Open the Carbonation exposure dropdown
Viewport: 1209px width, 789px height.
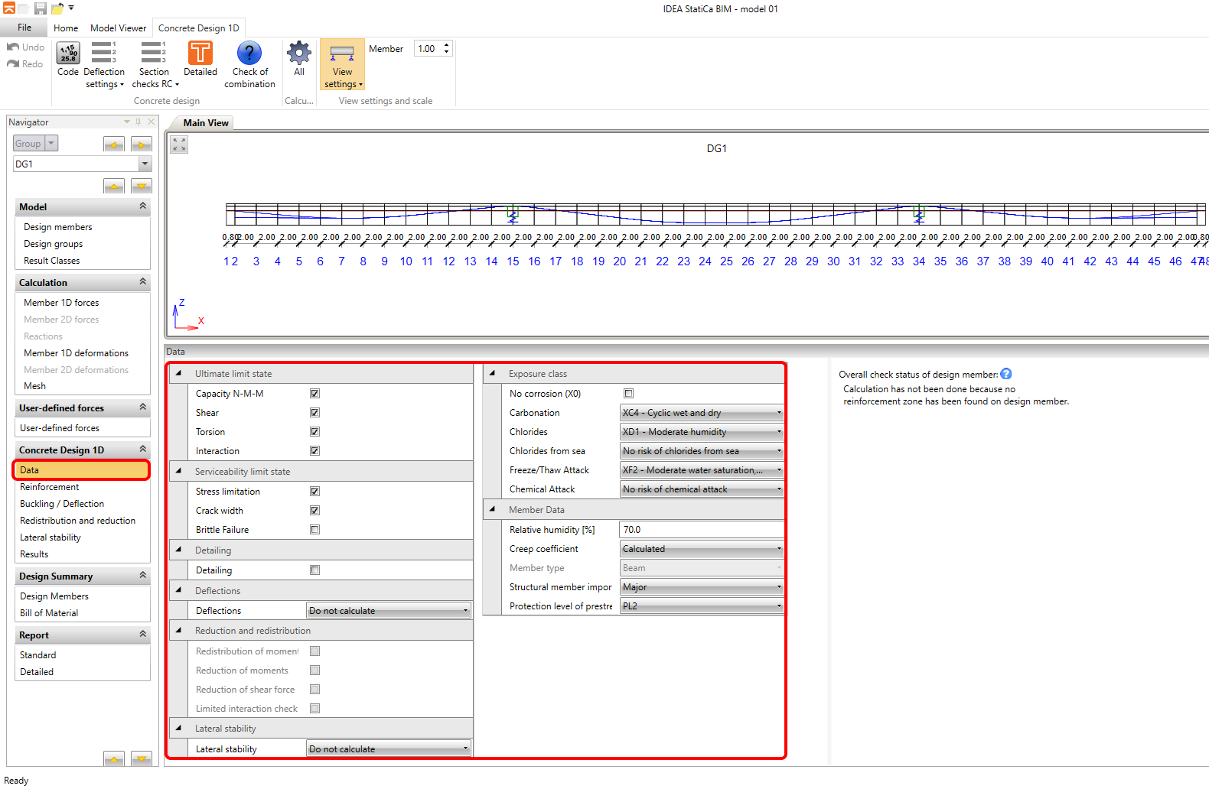click(x=701, y=413)
